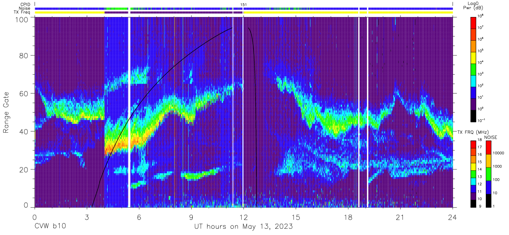
Task: Click the '9' label on the TX FRQ legend
Action: pyautogui.click(x=480, y=206)
